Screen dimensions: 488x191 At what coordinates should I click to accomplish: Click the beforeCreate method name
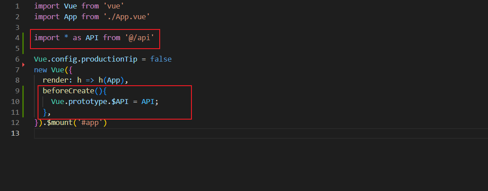click(x=68, y=91)
